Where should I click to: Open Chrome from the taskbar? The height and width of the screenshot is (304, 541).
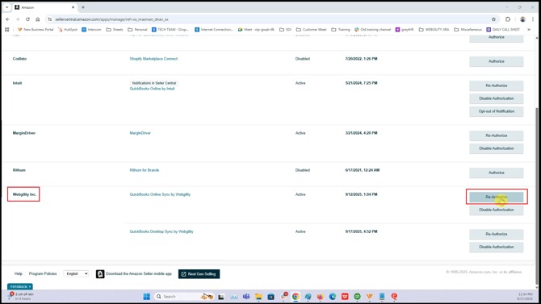click(296, 297)
